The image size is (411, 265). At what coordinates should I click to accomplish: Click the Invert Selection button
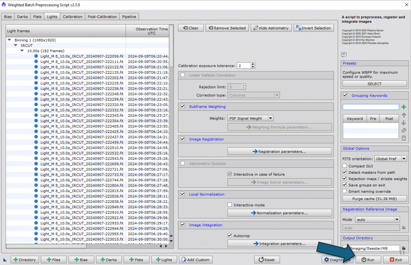[313, 28]
